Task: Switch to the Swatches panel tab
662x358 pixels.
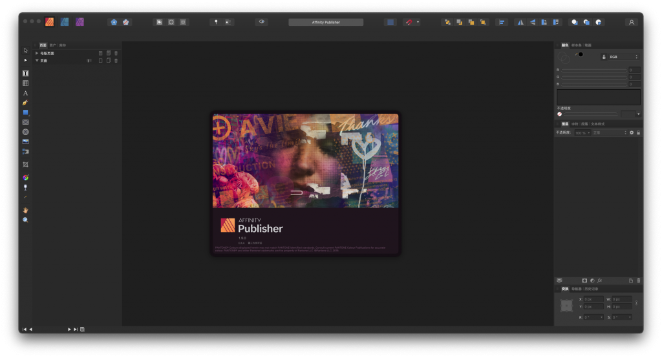Action: point(576,45)
